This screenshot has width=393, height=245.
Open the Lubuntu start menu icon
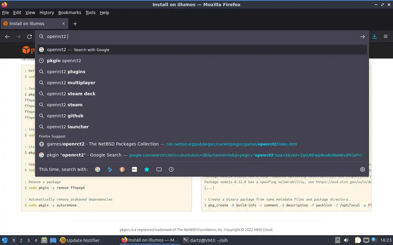pyautogui.click(x=5, y=240)
